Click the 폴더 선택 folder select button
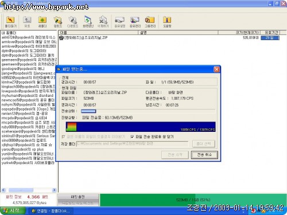This screenshot has width=287, height=215. (204, 144)
